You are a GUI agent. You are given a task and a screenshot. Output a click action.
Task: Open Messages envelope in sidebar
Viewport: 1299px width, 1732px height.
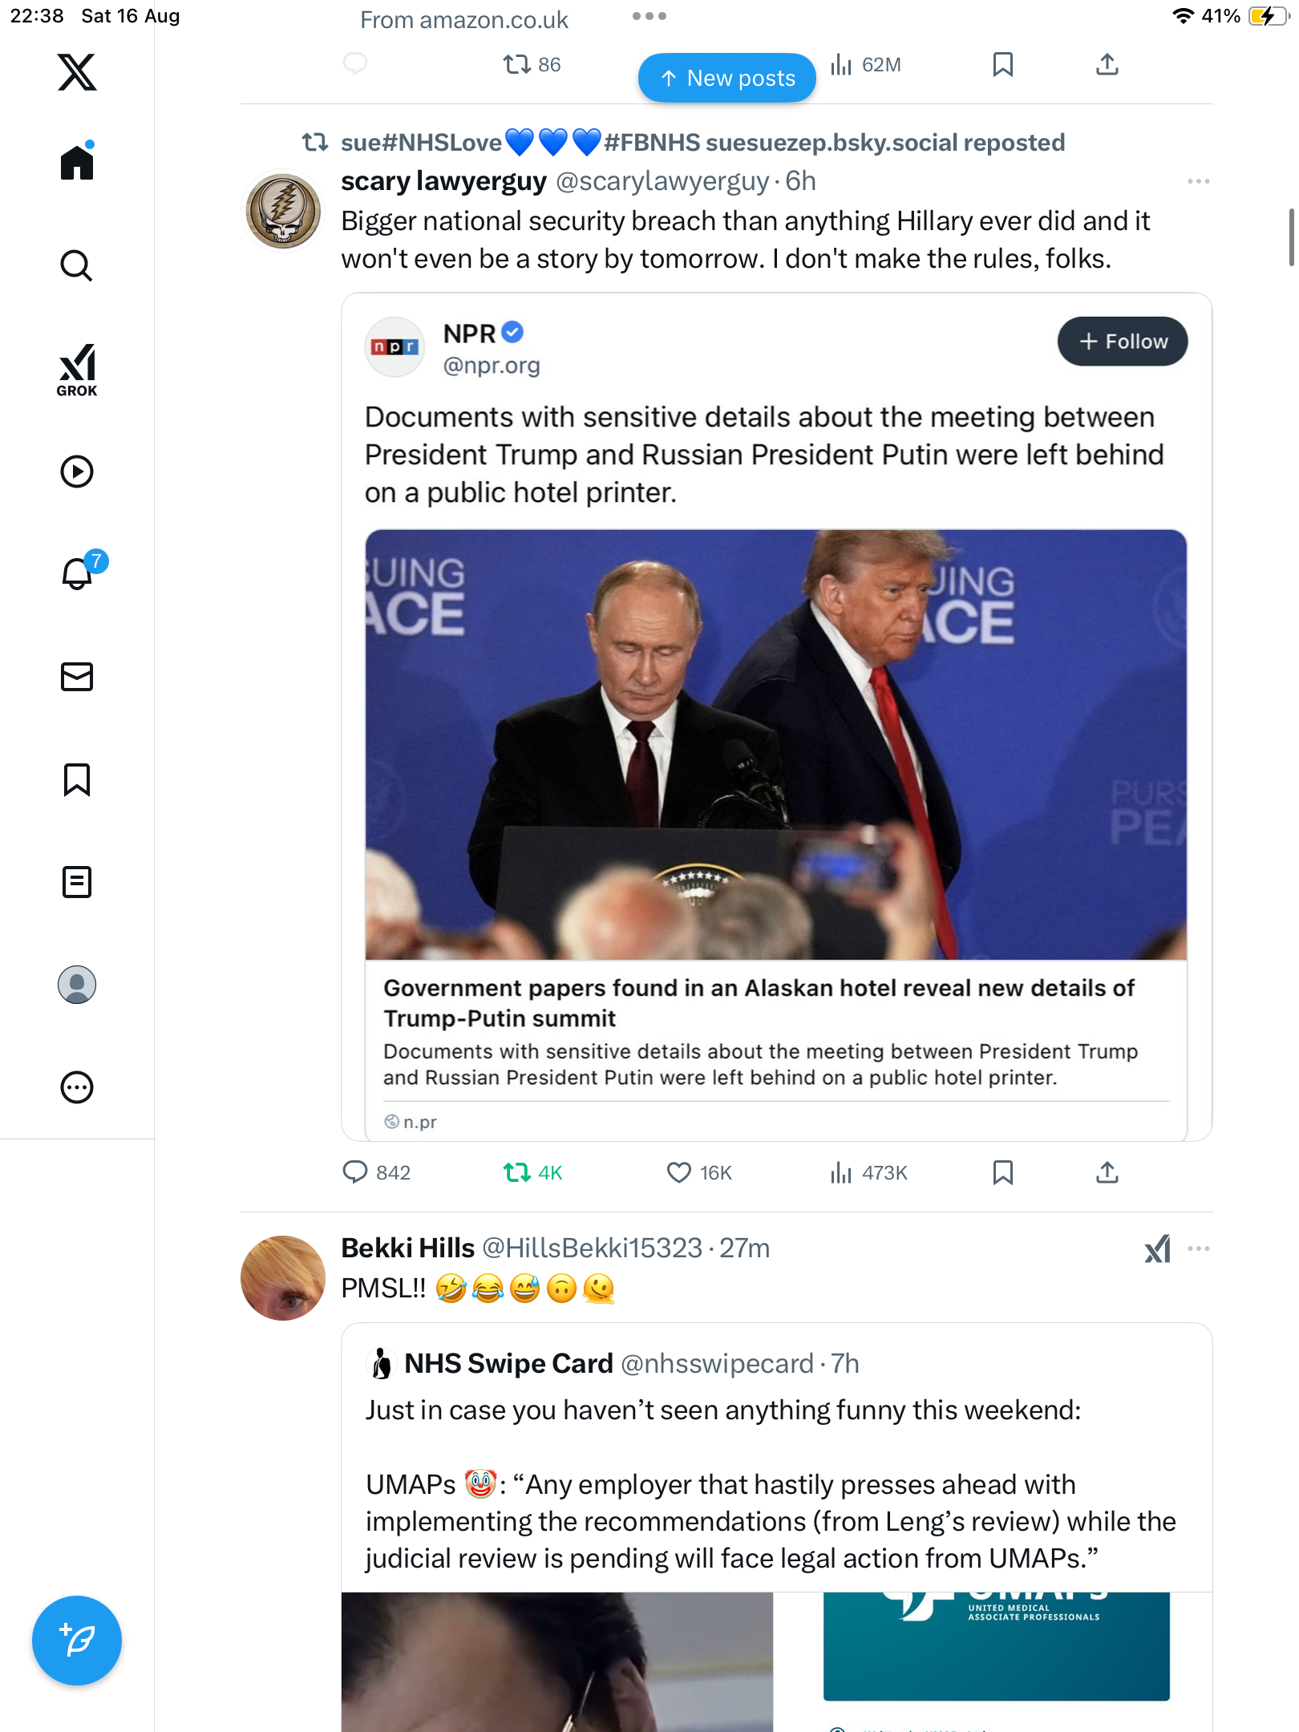click(77, 677)
